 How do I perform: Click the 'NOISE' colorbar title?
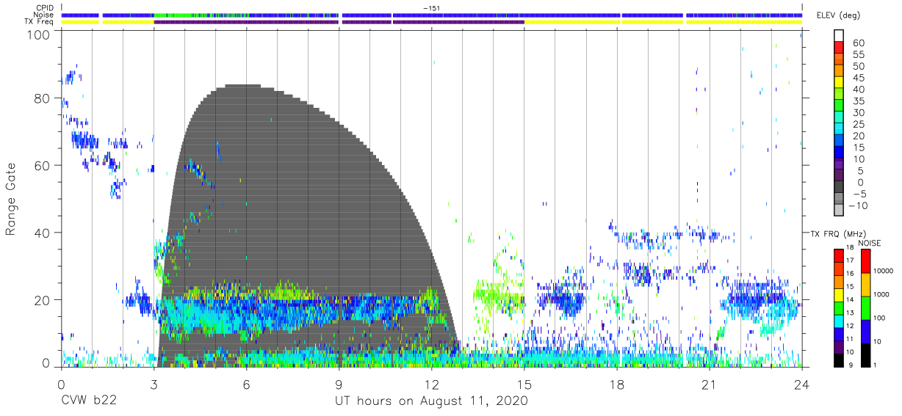tap(871, 243)
